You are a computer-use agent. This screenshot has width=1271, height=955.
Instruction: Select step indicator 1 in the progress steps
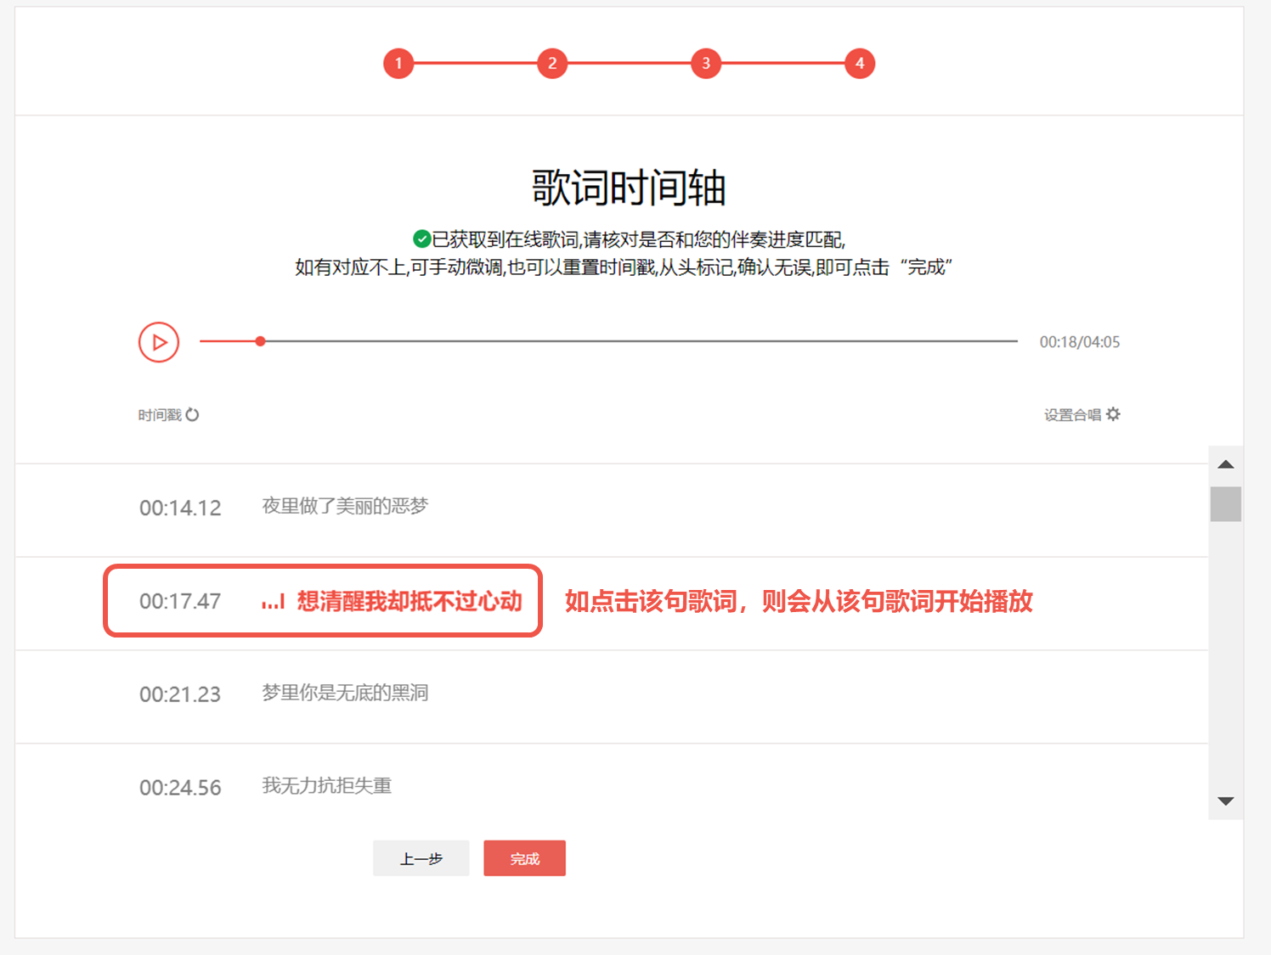(x=398, y=63)
